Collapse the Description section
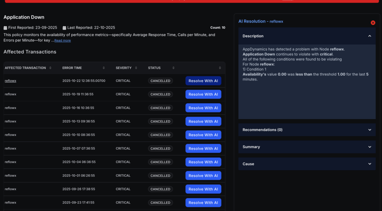This screenshot has height=211, width=382. pos(369,36)
